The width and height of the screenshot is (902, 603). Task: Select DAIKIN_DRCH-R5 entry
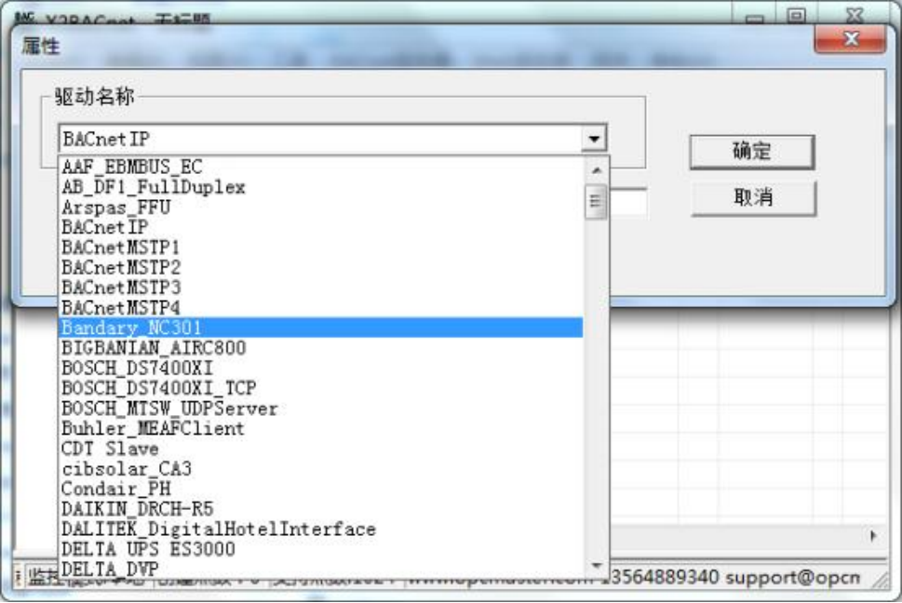click(x=321, y=509)
